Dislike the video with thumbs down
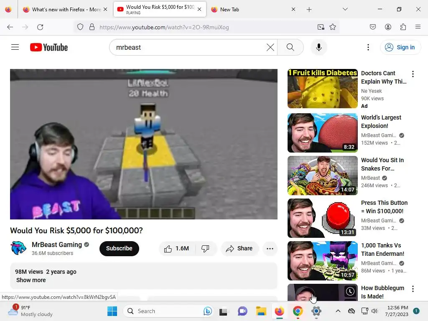 [x=205, y=248]
